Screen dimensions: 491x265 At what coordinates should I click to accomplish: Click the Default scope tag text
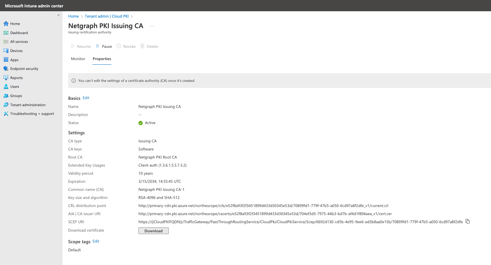(x=75, y=250)
